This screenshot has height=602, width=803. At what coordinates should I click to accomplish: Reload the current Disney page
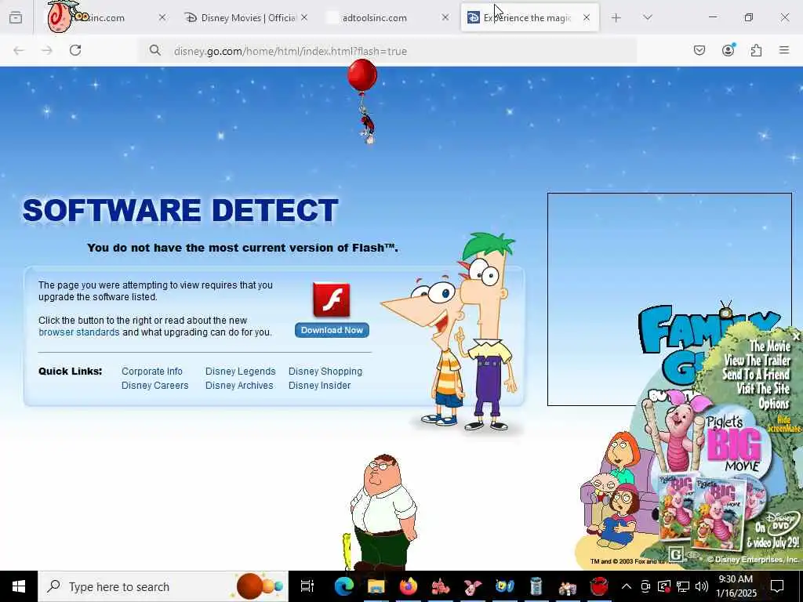[75, 50]
